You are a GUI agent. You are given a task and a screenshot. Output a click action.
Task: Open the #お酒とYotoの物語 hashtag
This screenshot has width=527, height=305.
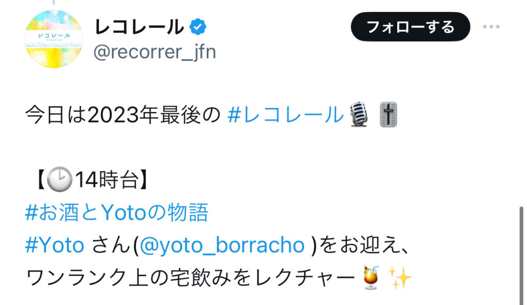117,212
